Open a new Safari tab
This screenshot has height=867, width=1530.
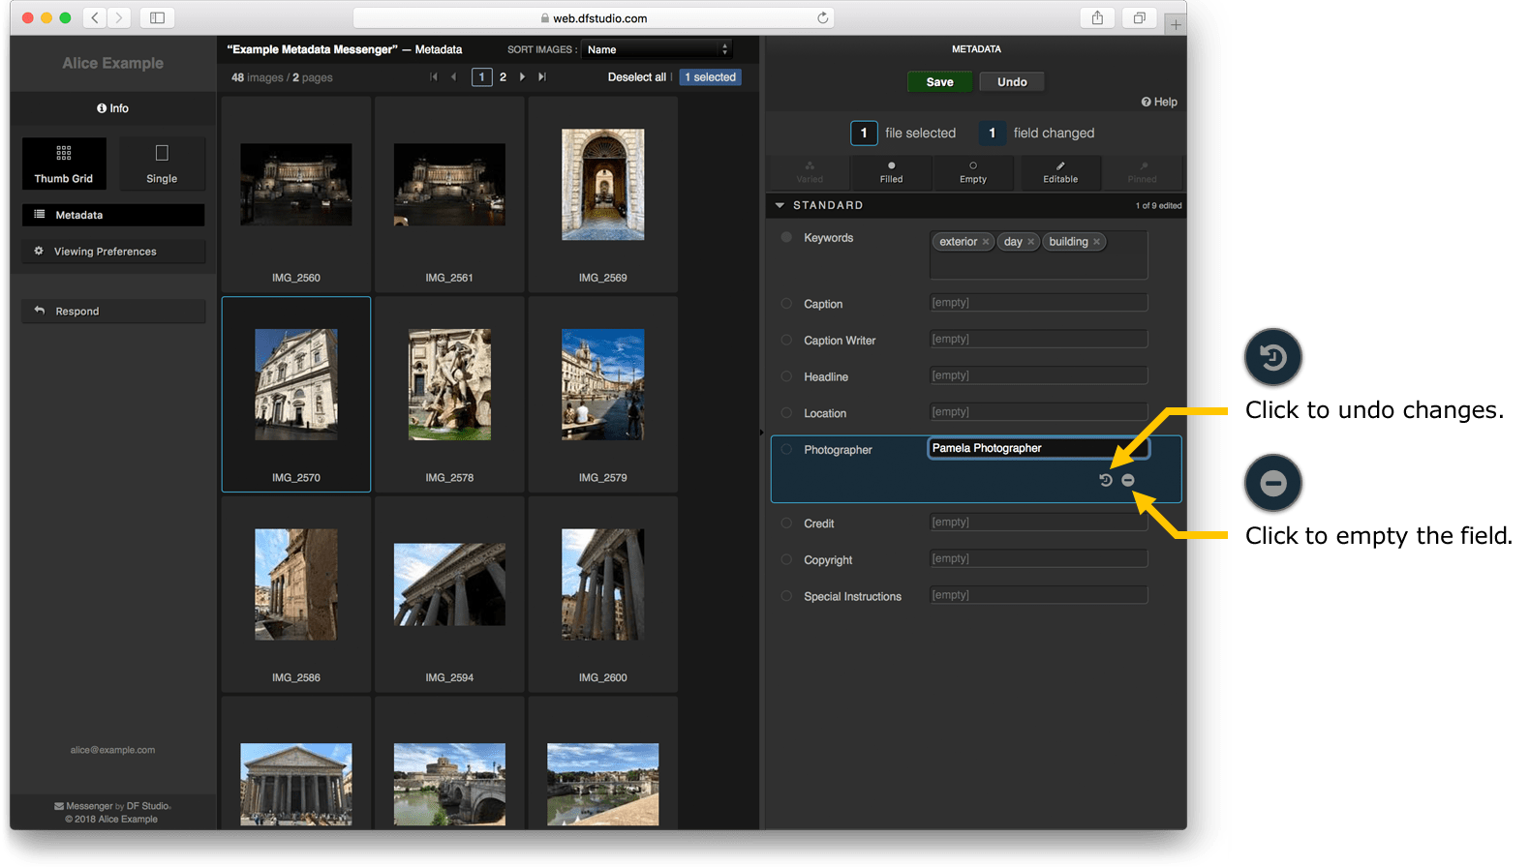click(1176, 24)
